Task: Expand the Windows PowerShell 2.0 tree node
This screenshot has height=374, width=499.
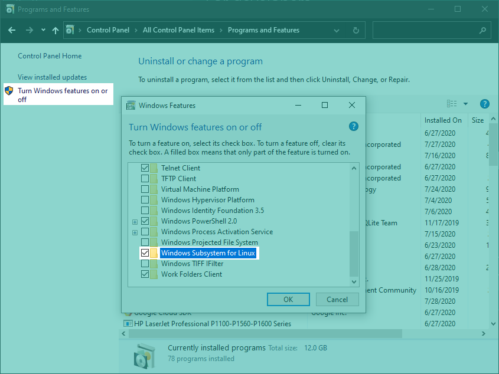Action: (135, 222)
